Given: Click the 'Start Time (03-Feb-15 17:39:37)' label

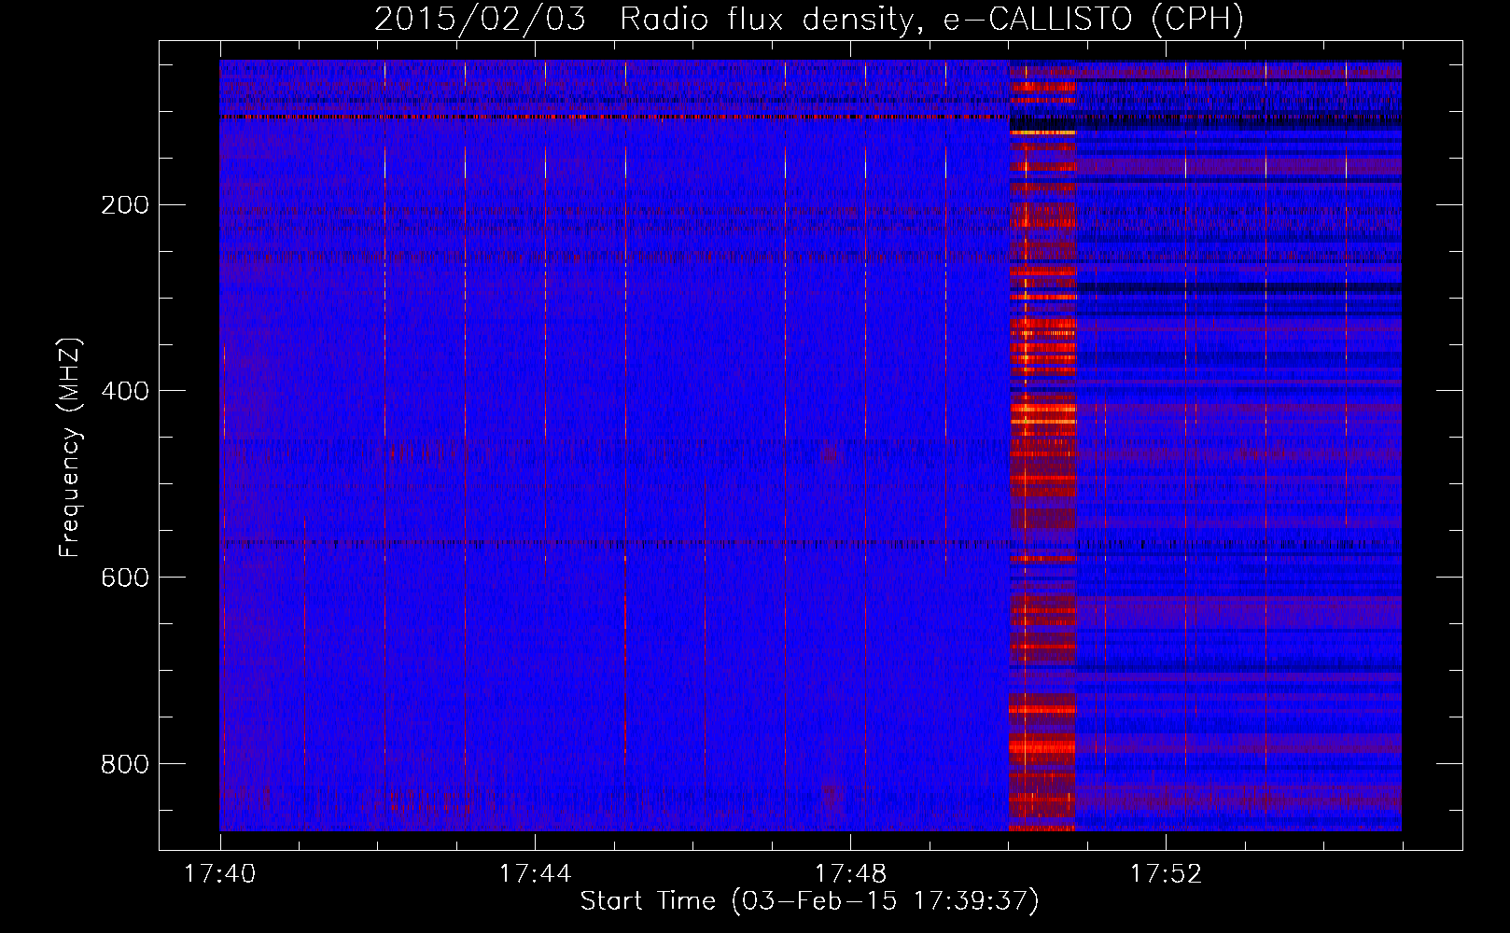Looking at the screenshot, I should [809, 901].
